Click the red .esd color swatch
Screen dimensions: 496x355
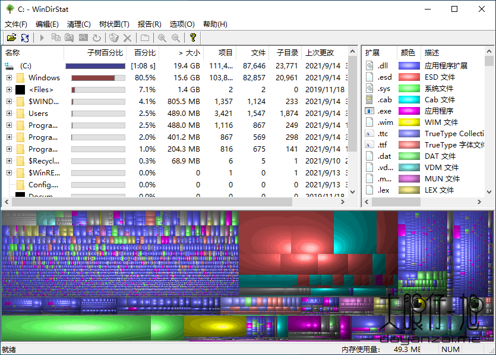tap(409, 77)
